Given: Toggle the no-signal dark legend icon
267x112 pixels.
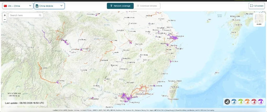Looking at the screenshot, I should [x=227, y=102].
